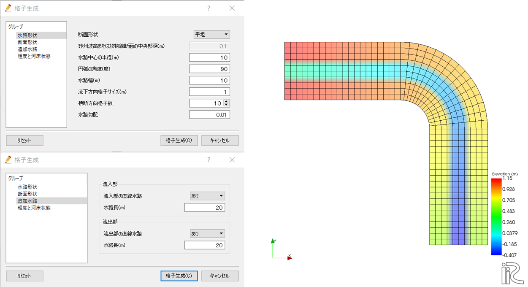Click the 断面形状 field label in upper dialog
Image resolution: width=528 pixels, height=287 pixels.
(88, 35)
